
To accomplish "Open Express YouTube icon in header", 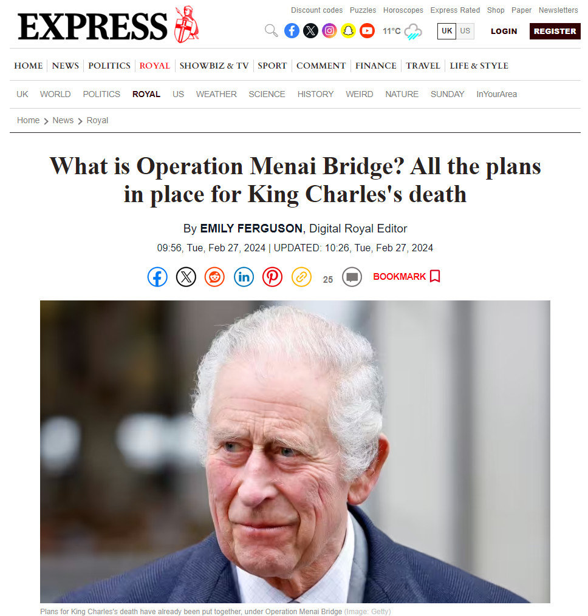I will pyautogui.click(x=367, y=30).
